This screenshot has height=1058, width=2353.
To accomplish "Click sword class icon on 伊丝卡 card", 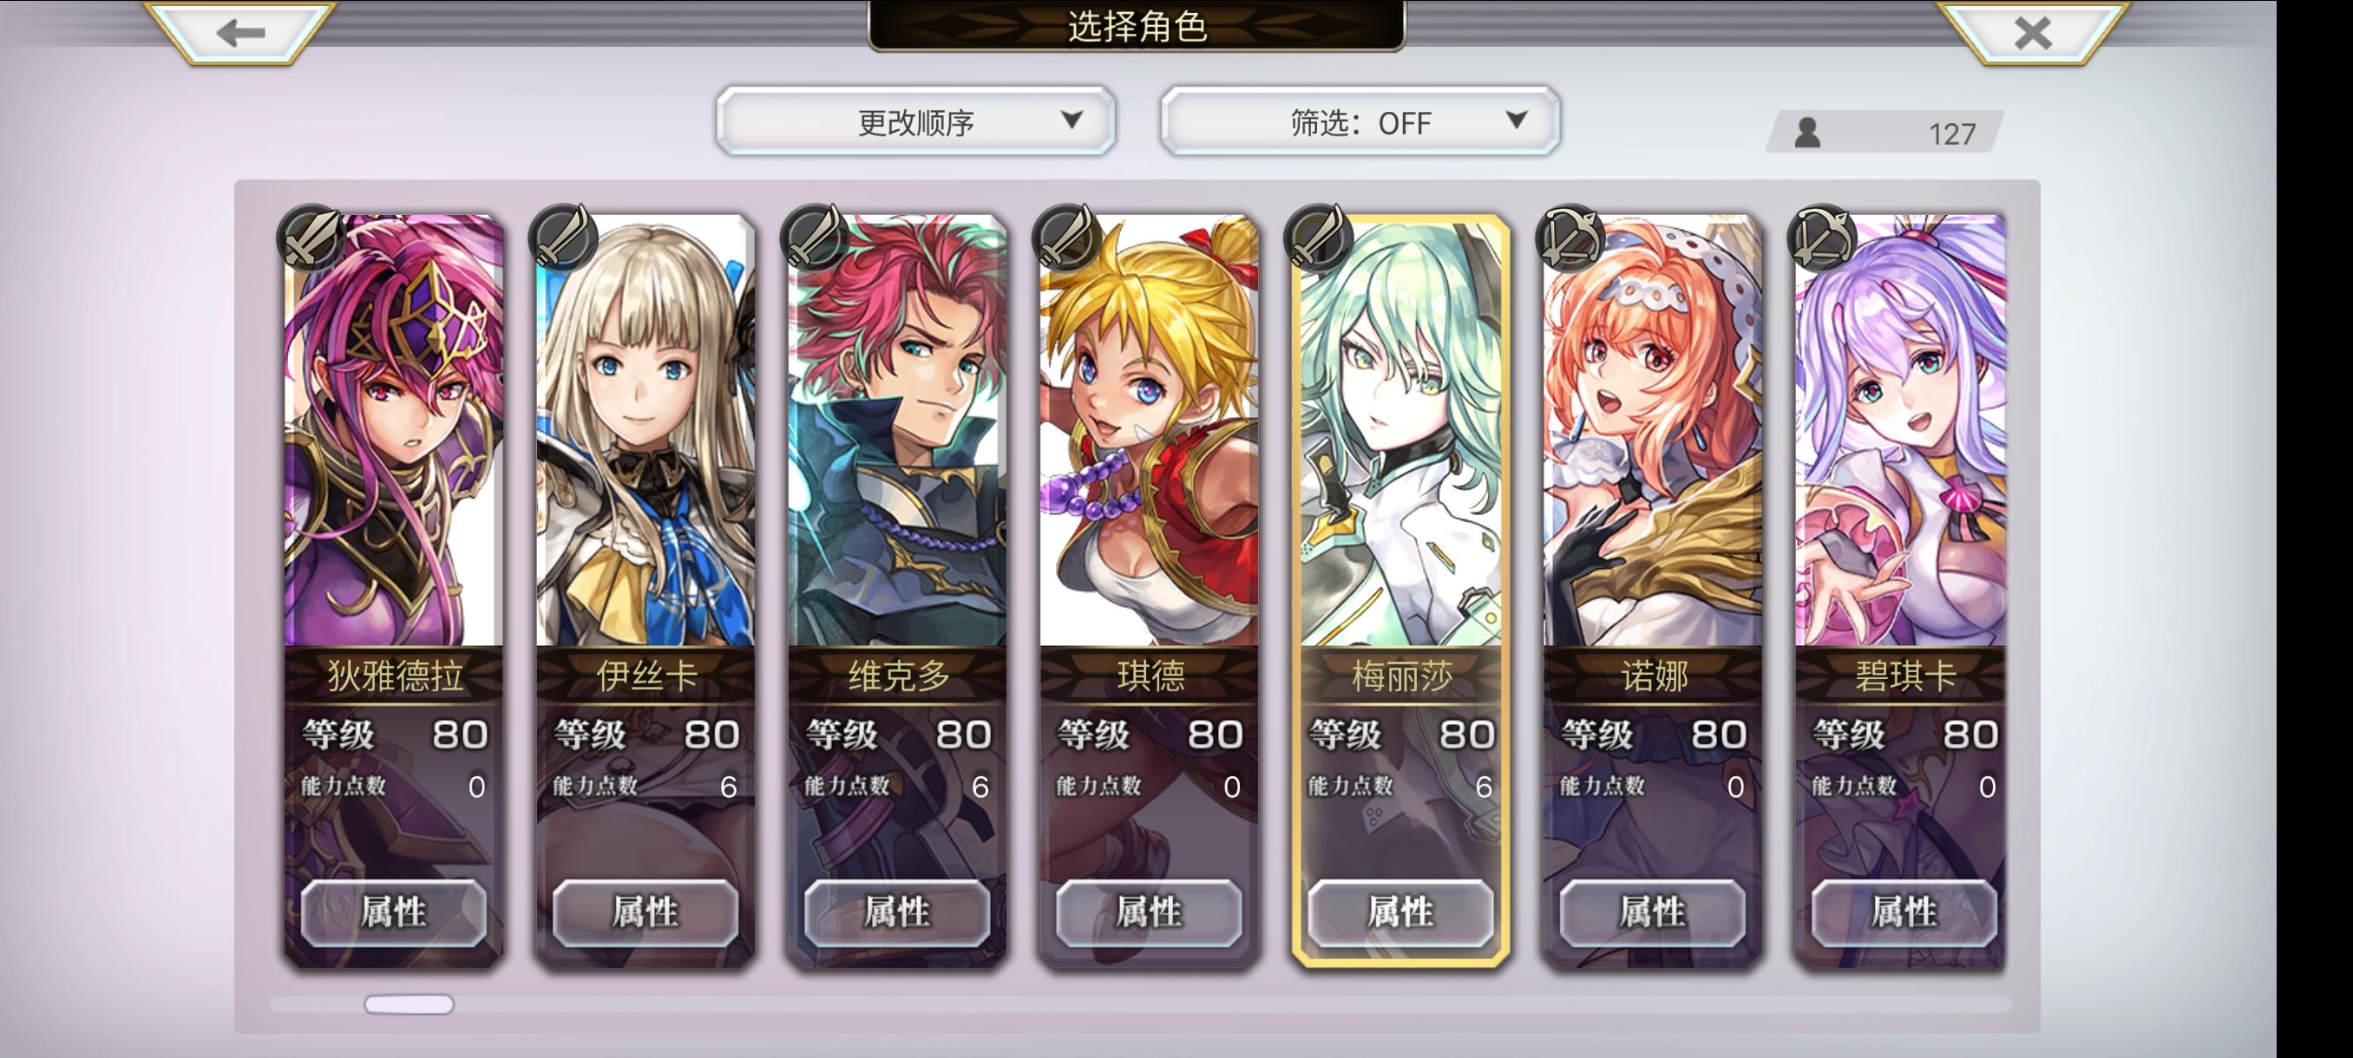I will coord(563,238).
